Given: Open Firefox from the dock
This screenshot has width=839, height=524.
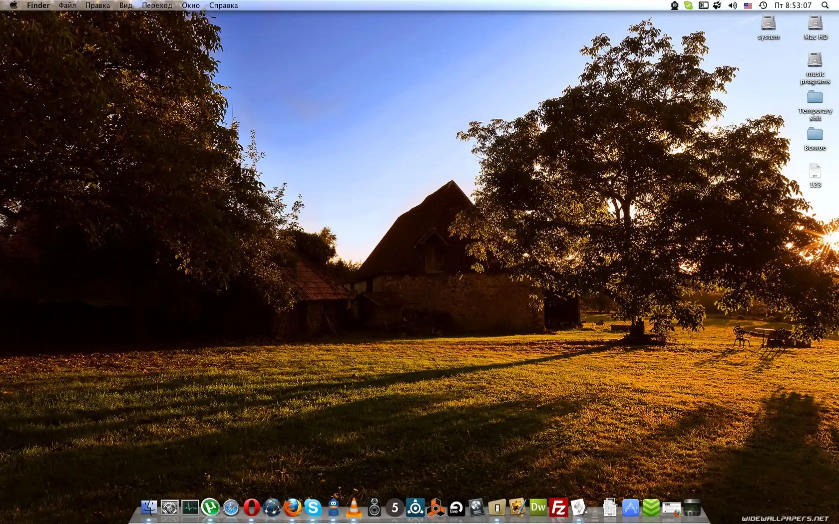Looking at the screenshot, I should coord(292,508).
